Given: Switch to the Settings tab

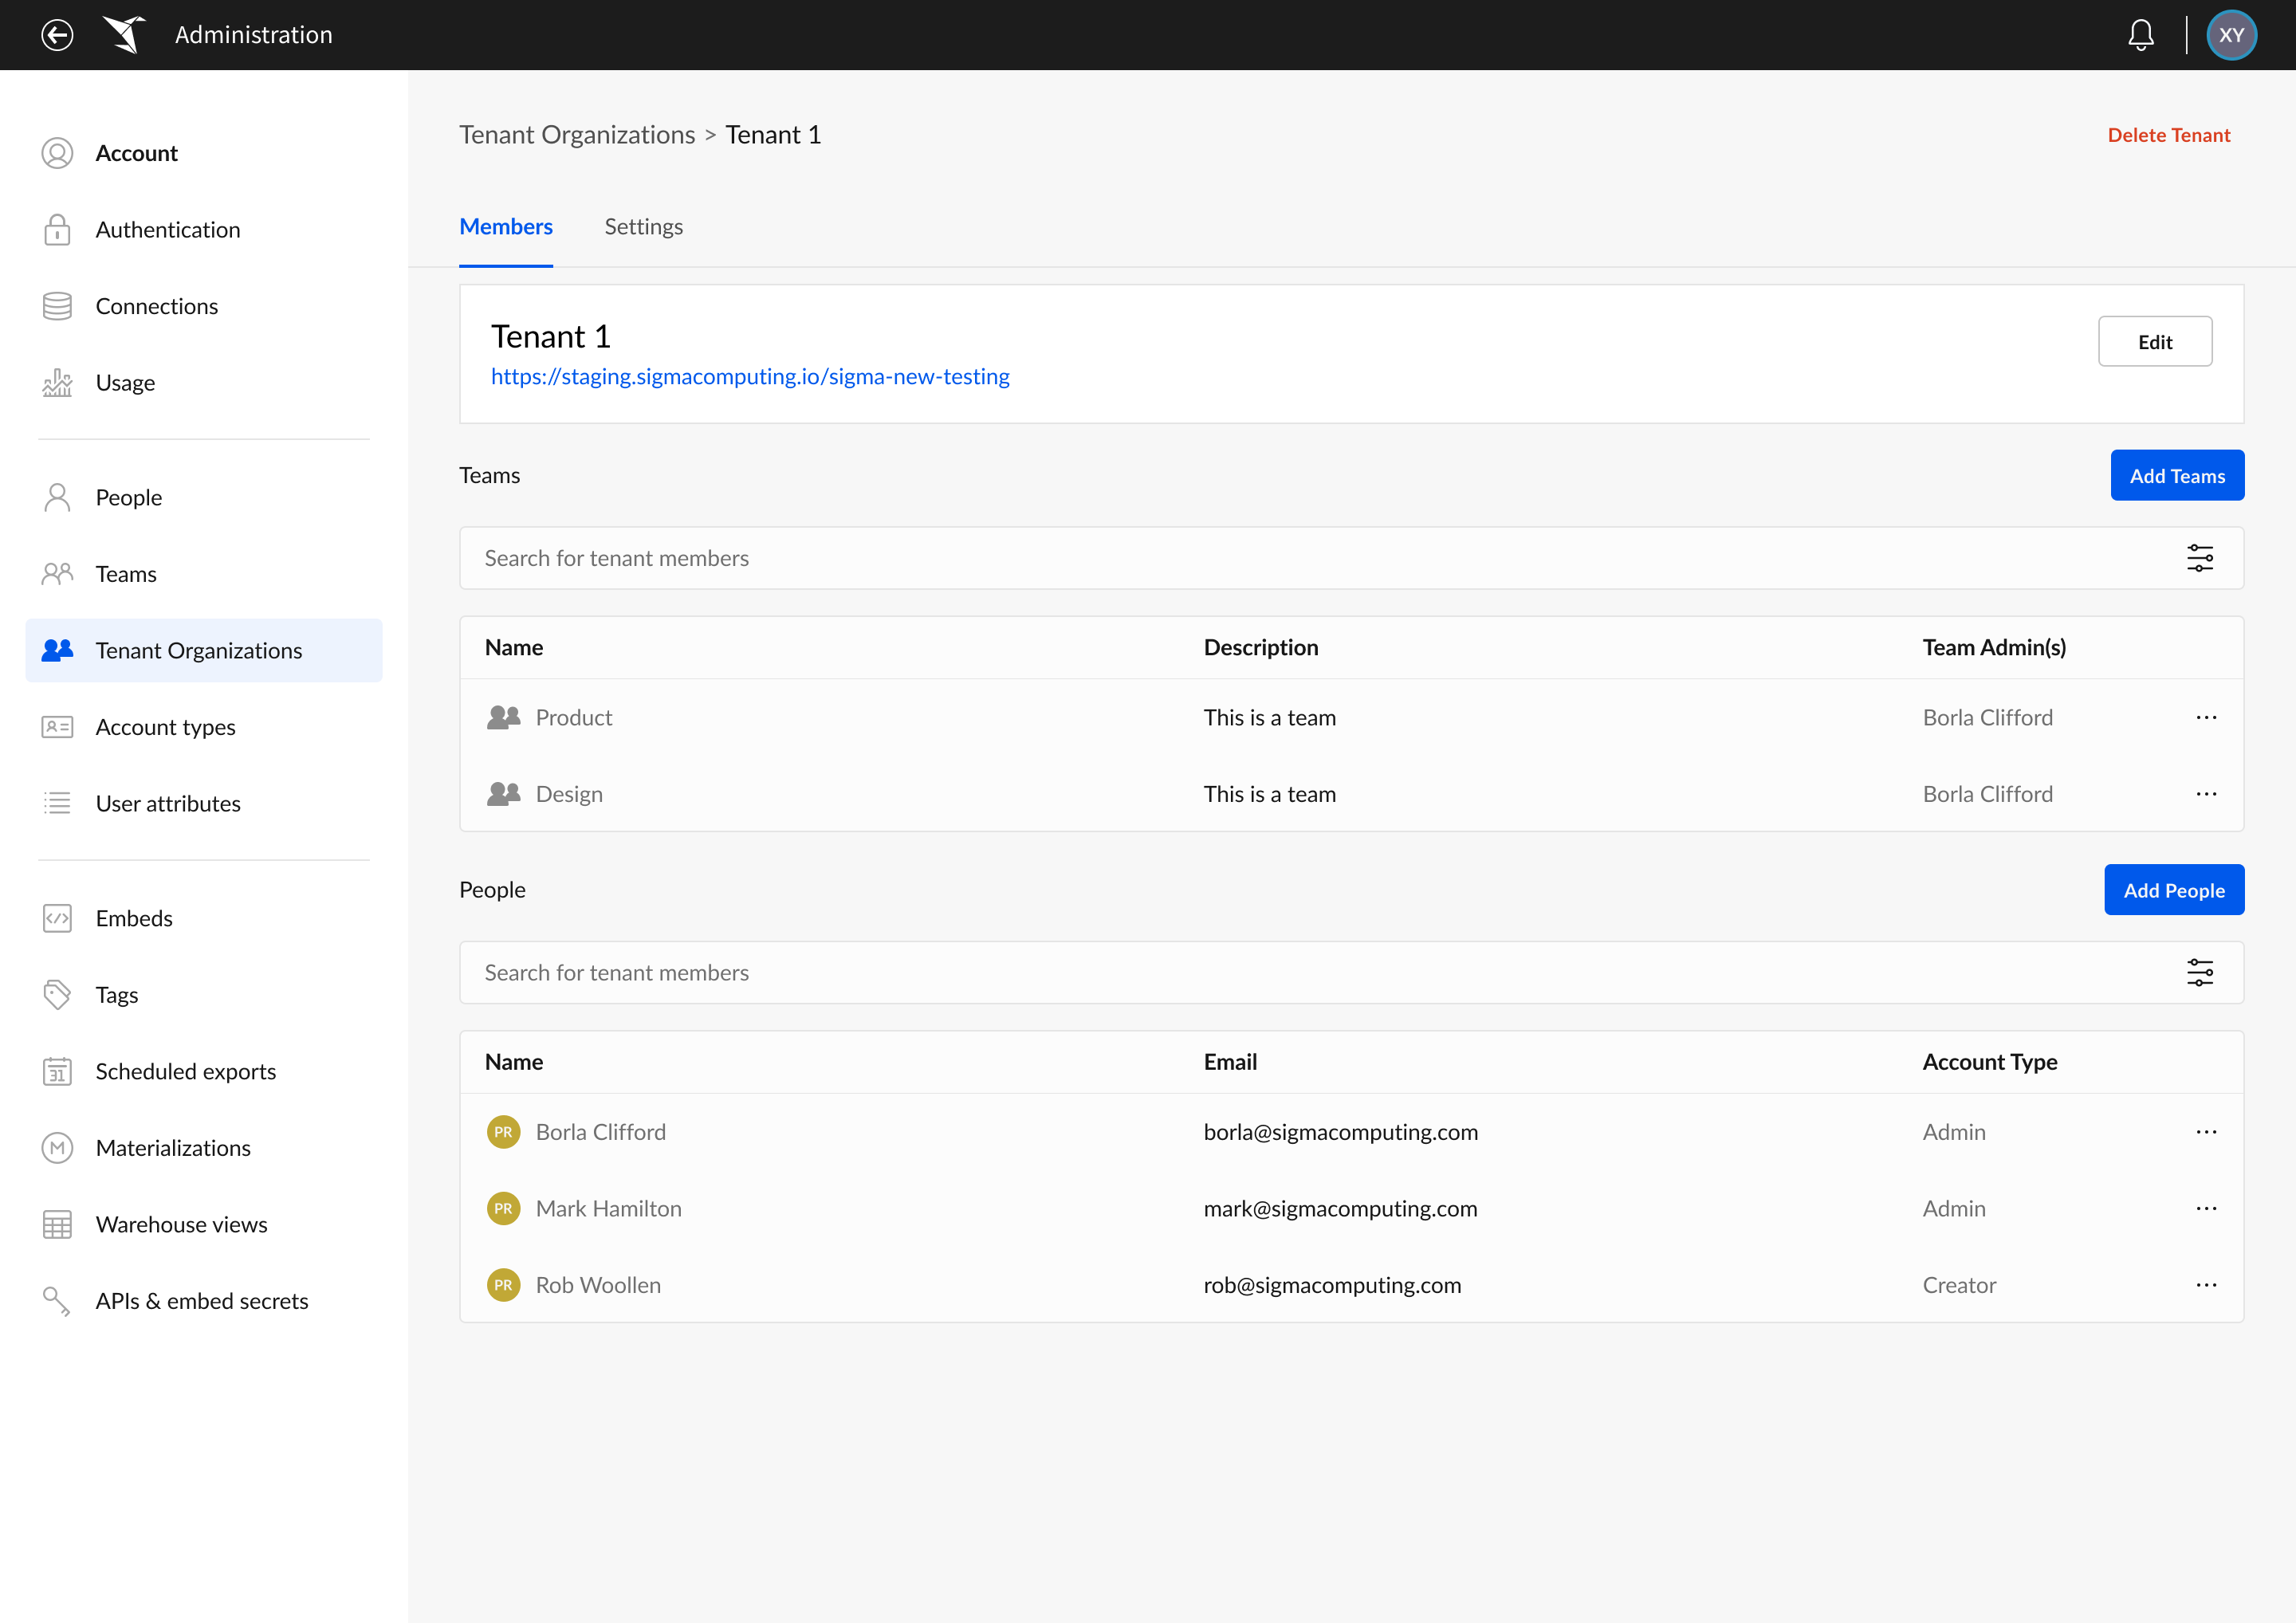Looking at the screenshot, I should tap(643, 227).
